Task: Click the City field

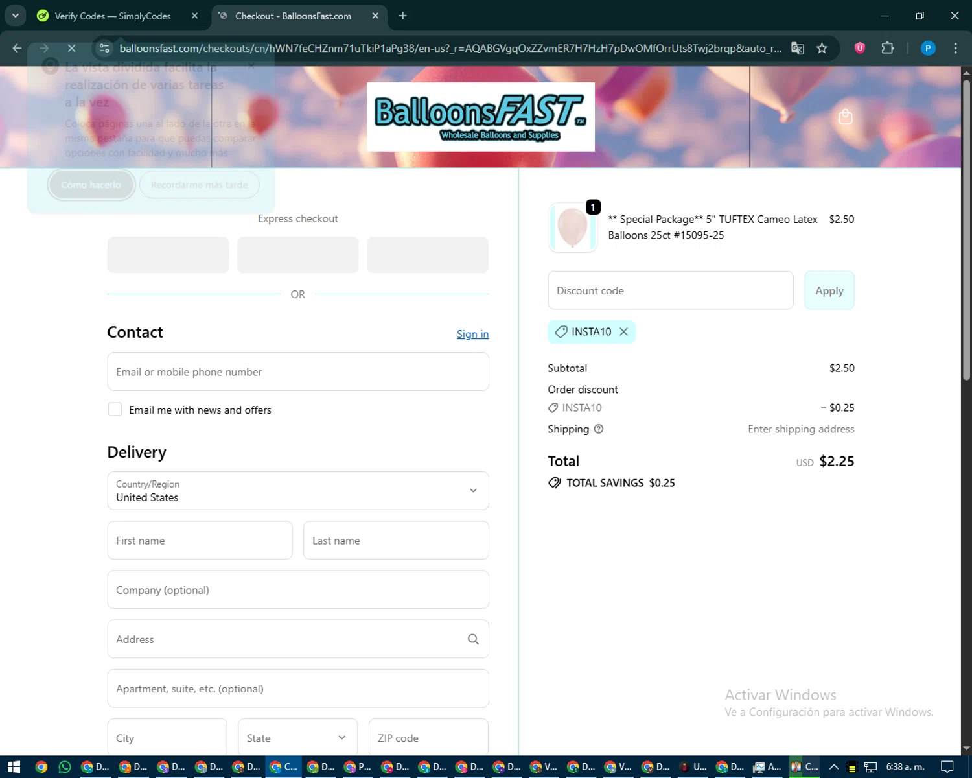Action: pos(167,738)
